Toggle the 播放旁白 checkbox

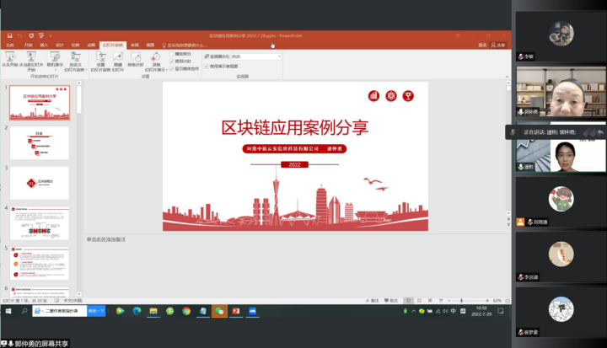pos(172,54)
